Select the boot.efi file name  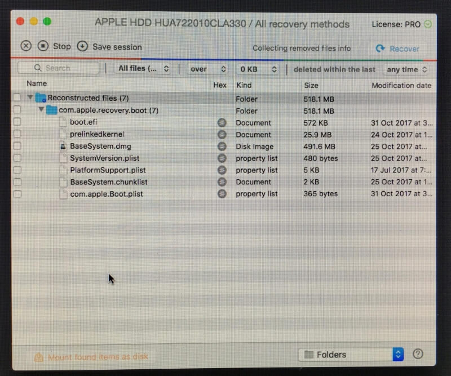pyautogui.click(x=83, y=122)
